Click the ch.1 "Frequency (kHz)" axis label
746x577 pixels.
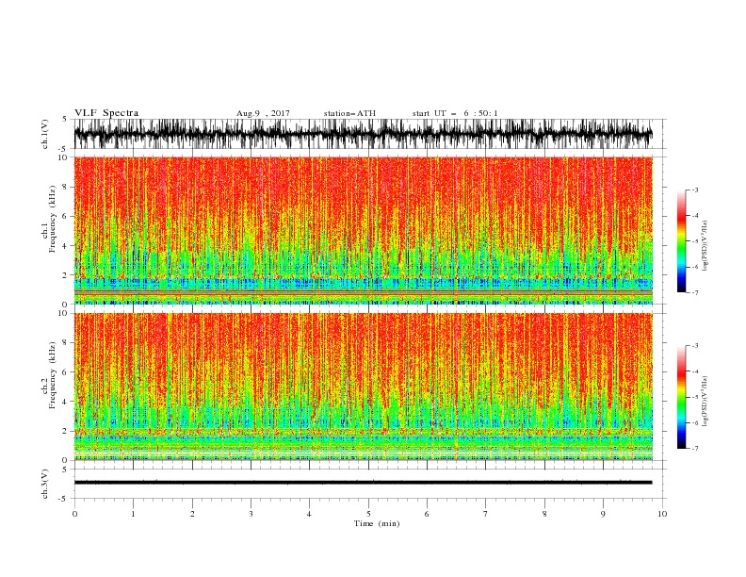click(x=53, y=220)
